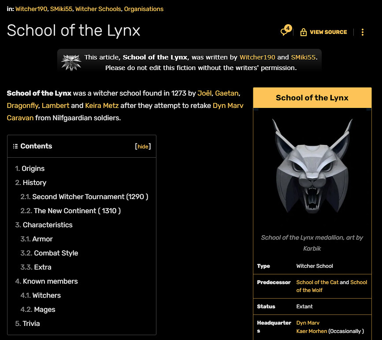This screenshot has width=382, height=340.
Task: Click the View Source button text
Action: click(328, 32)
